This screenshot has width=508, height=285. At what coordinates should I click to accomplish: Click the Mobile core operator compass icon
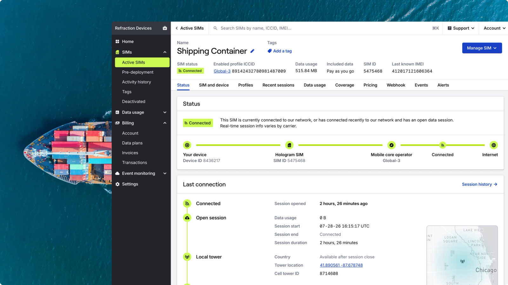click(391, 145)
